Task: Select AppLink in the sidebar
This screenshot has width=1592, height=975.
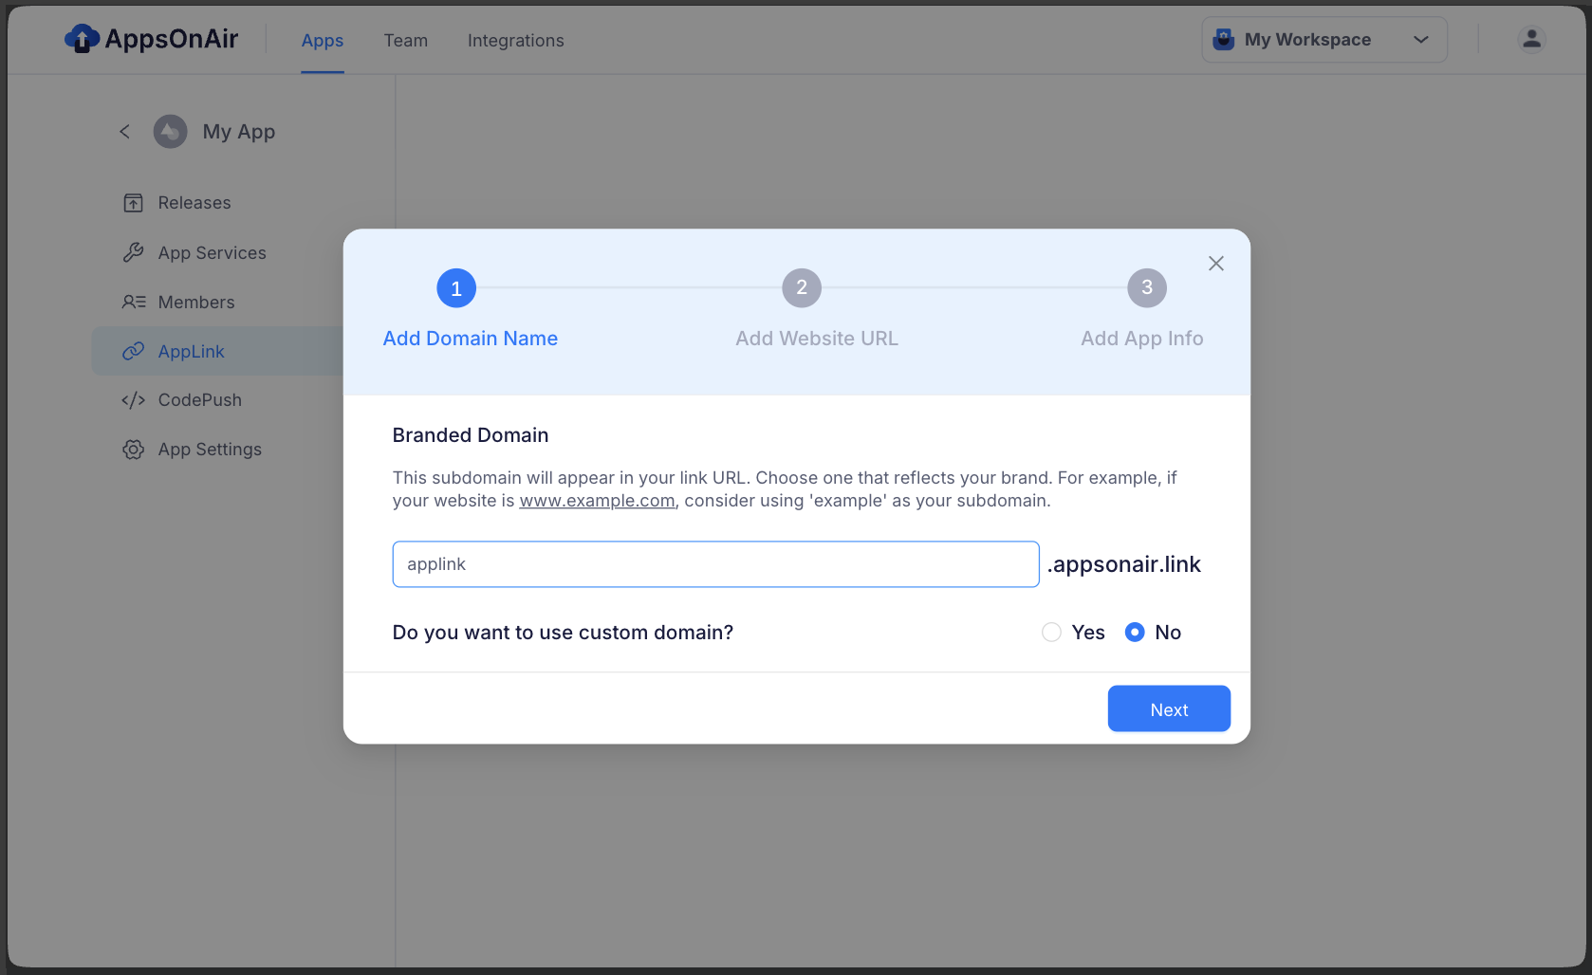Action: coord(218,351)
